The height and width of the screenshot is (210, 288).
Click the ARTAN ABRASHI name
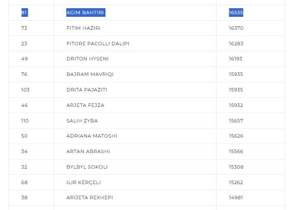point(88,151)
